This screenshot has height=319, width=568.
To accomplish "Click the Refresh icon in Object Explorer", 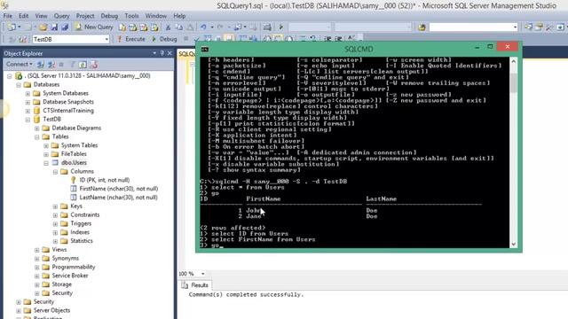I will pyautogui.click(x=83, y=65).
